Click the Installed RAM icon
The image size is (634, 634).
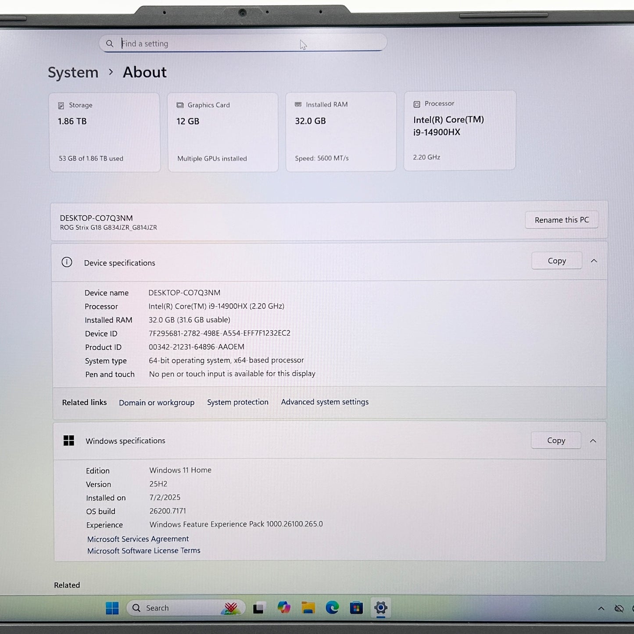298,104
